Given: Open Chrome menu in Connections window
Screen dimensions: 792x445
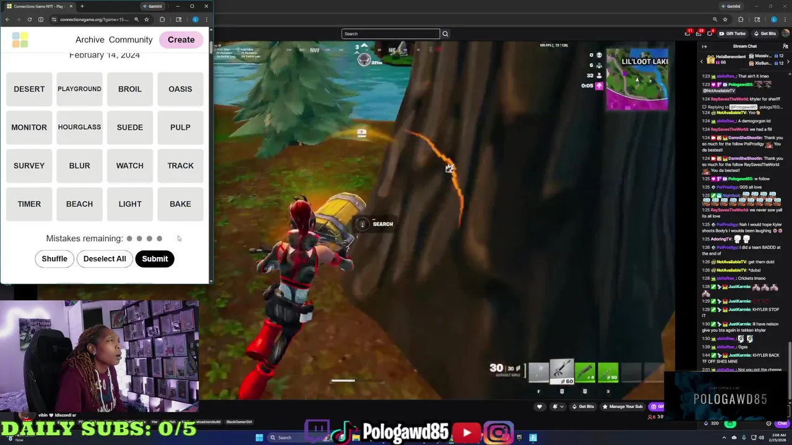Looking at the screenshot, I should point(207,19).
